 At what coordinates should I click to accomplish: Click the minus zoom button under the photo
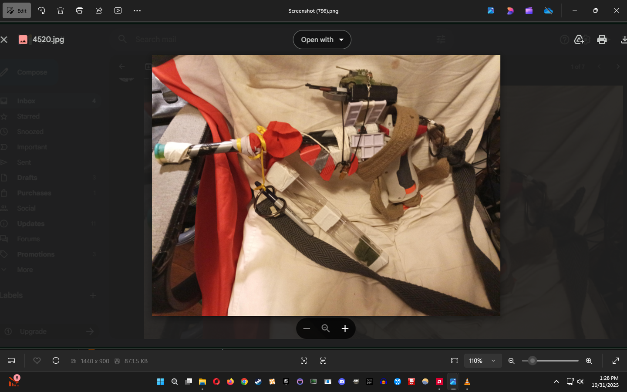point(307,328)
